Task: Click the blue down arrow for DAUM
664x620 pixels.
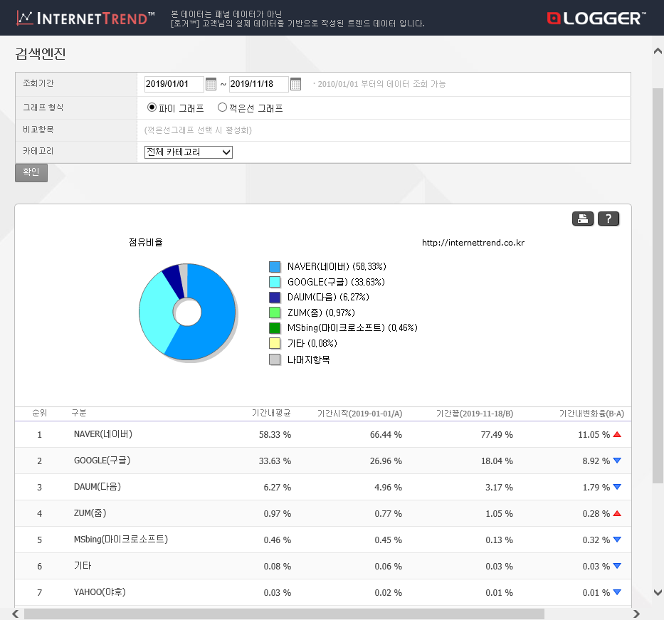Action: (617, 487)
